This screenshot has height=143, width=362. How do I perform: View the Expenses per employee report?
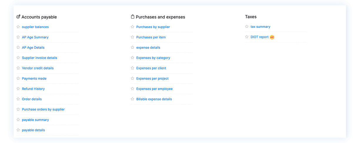[x=154, y=89]
